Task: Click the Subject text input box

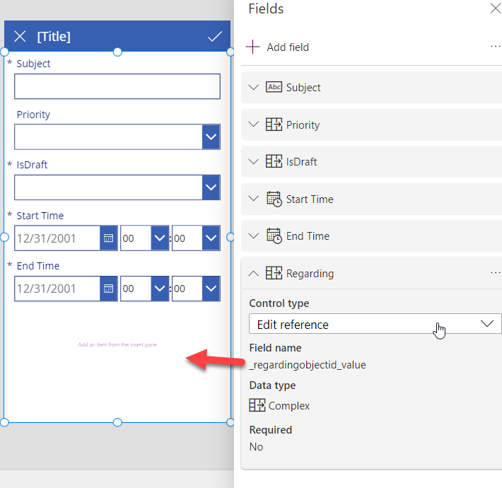Action: click(x=117, y=86)
